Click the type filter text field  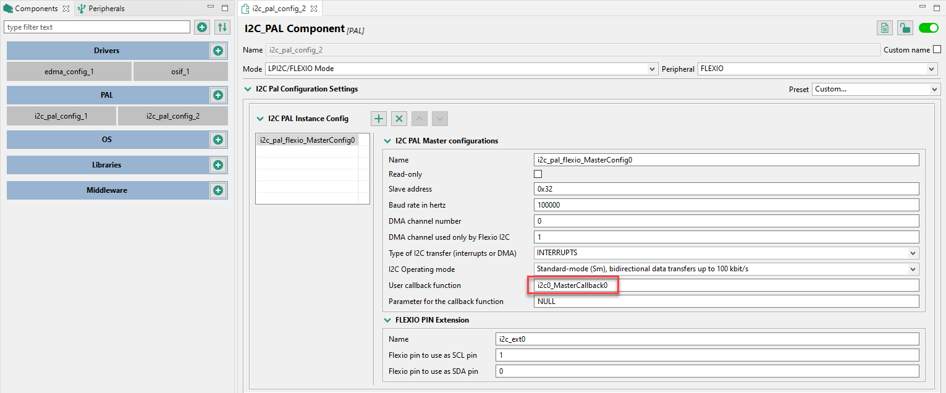[97, 27]
